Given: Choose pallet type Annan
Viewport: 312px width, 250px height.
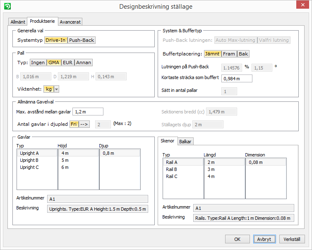Looking at the screenshot, I should point(84,62).
